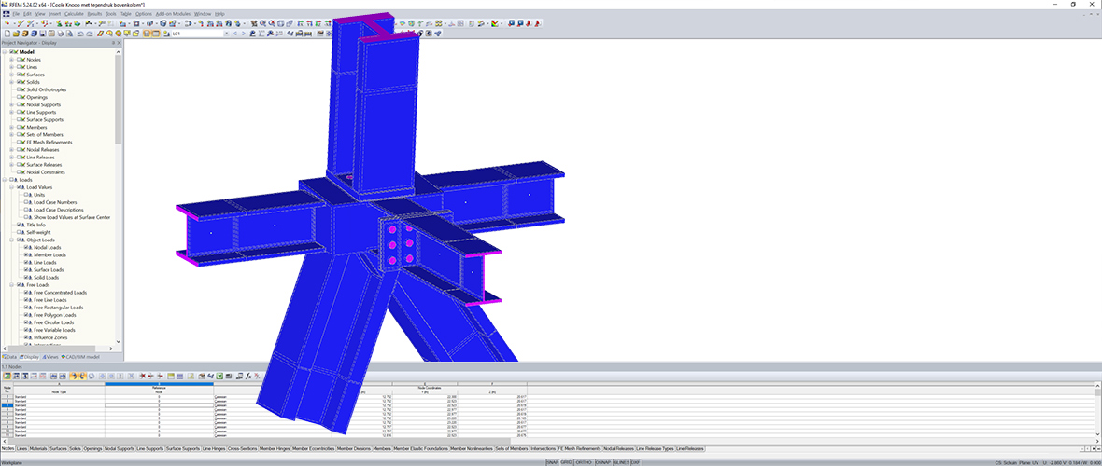Collapse the Free Loads tree node
The image size is (1102, 466).
pos(11,285)
